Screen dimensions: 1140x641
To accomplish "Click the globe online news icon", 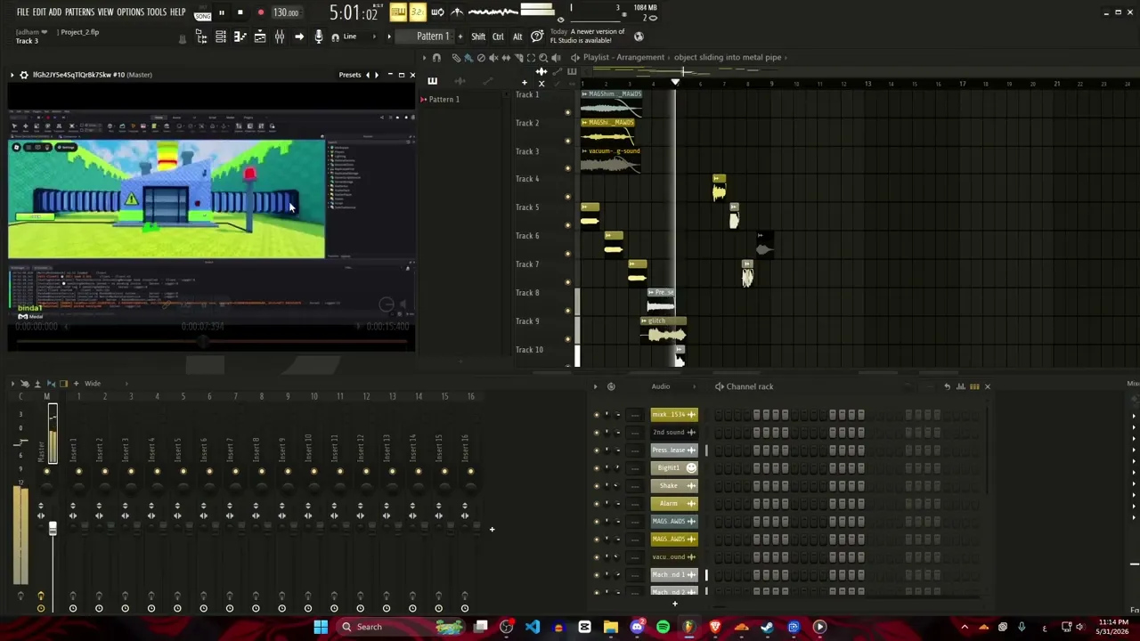I will coord(639,37).
